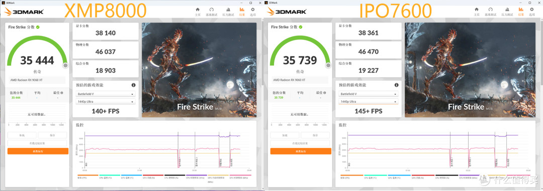Open 1440p Ultra dropdown above 145+ FPS
Image resolution: width=543 pixels, height=191 pixels.
[x=369, y=102]
